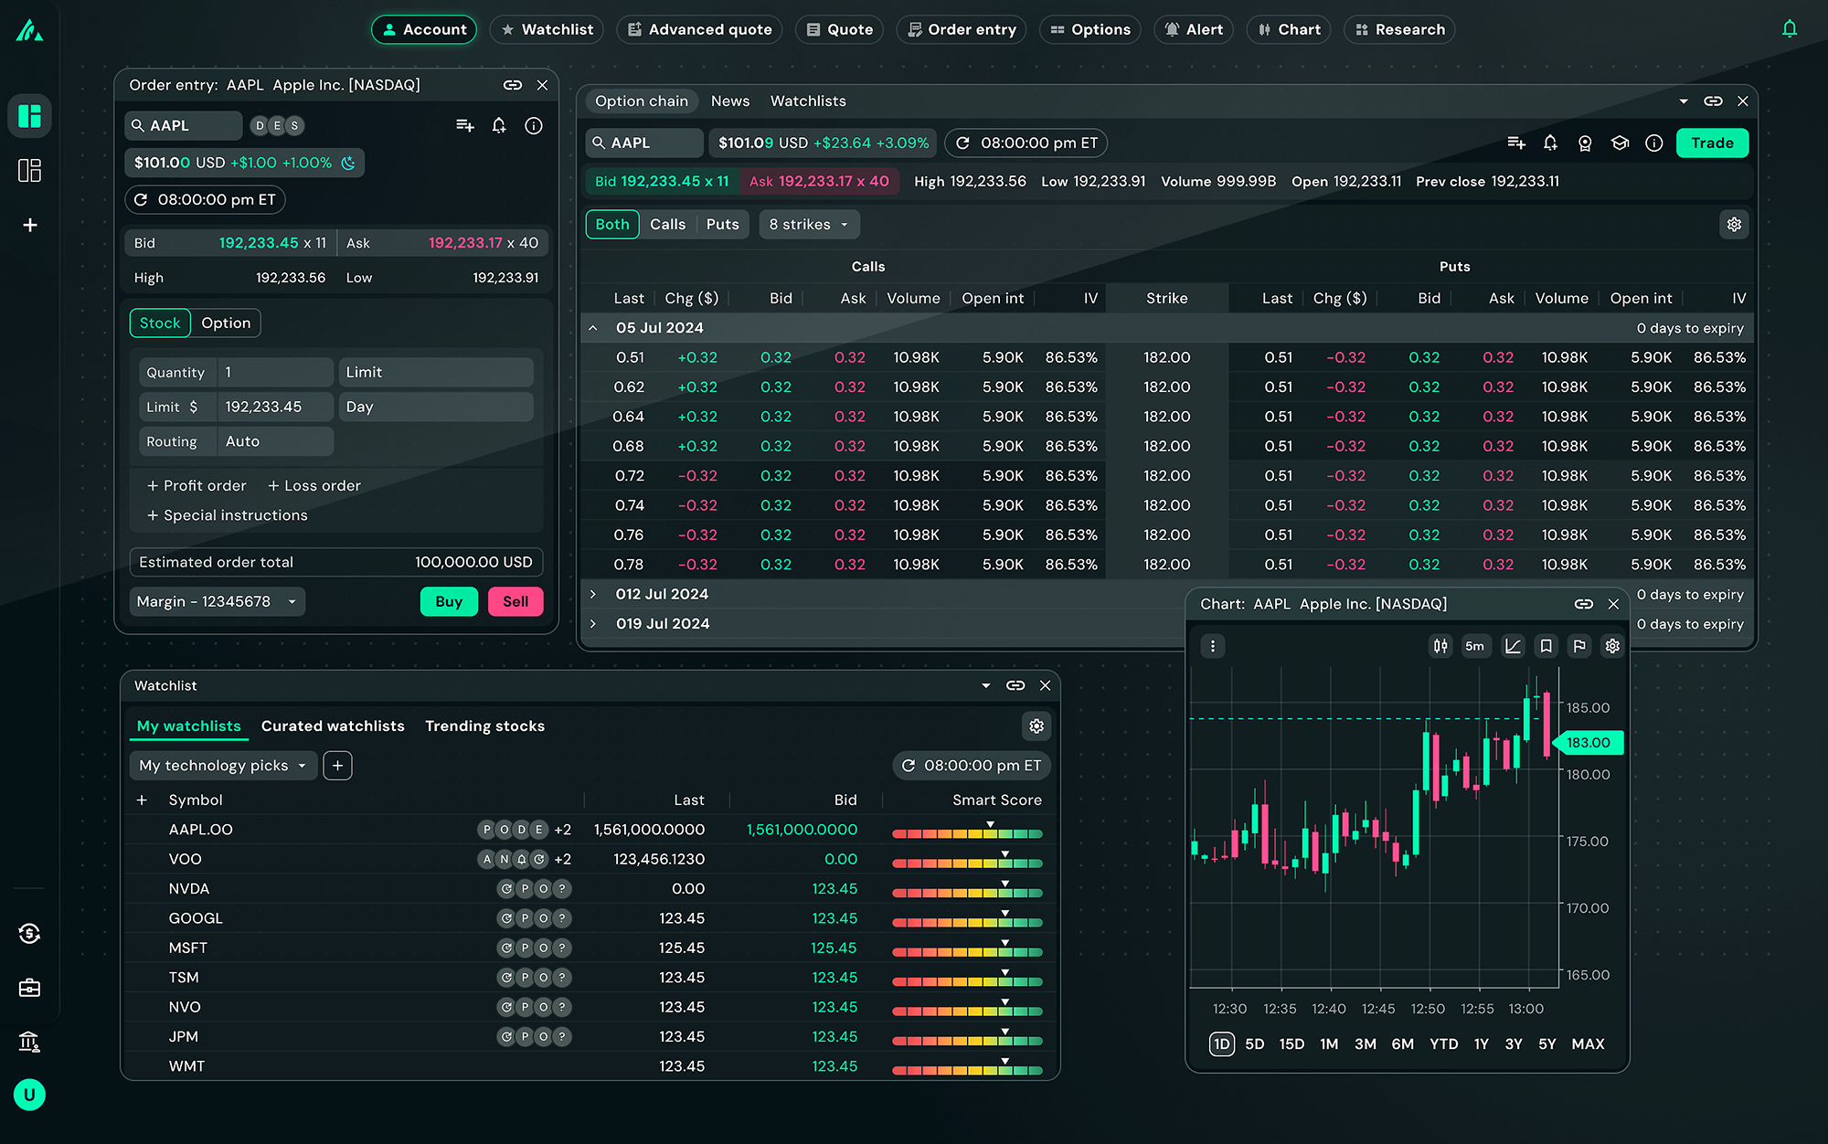Image resolution: width=1828 pixels, height=1144 pixels.
Task: Select Puts only in option chain filter
Action: (722, 225)
